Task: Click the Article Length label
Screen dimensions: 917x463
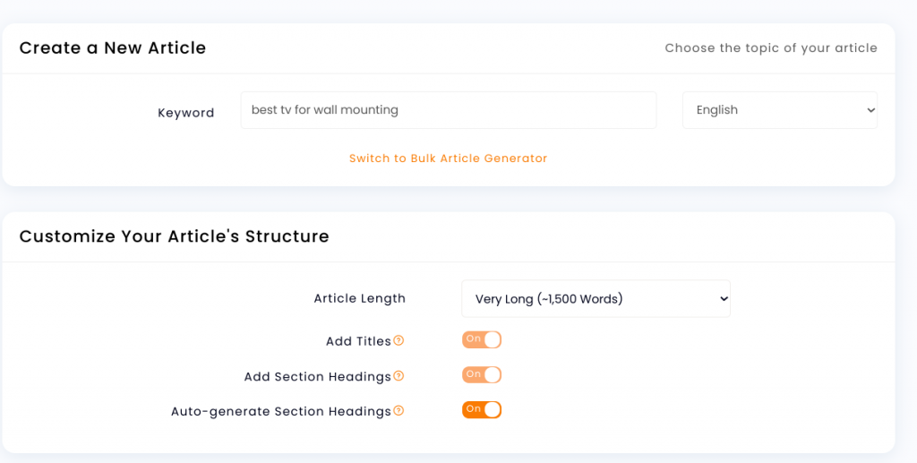Action: point(360,298)
